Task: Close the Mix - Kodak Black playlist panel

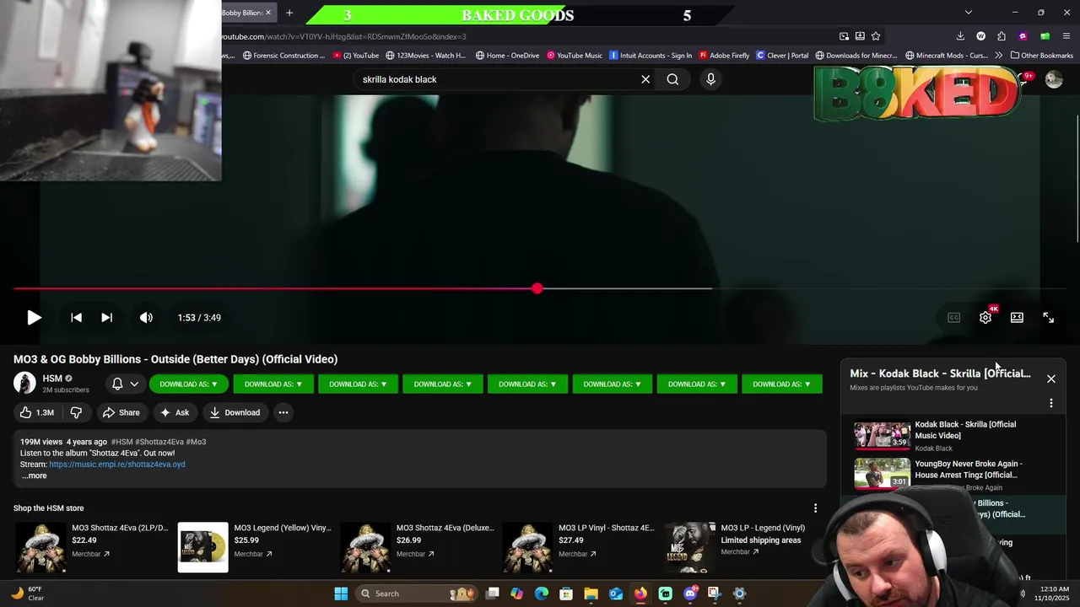Action: [x=1051, y=379]
